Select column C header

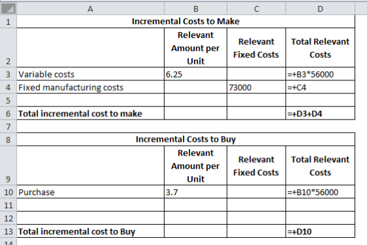(x=256, y=9)
